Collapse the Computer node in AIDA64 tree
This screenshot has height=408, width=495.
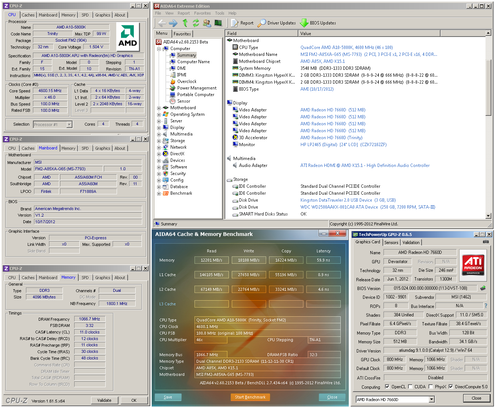point(159,49)
